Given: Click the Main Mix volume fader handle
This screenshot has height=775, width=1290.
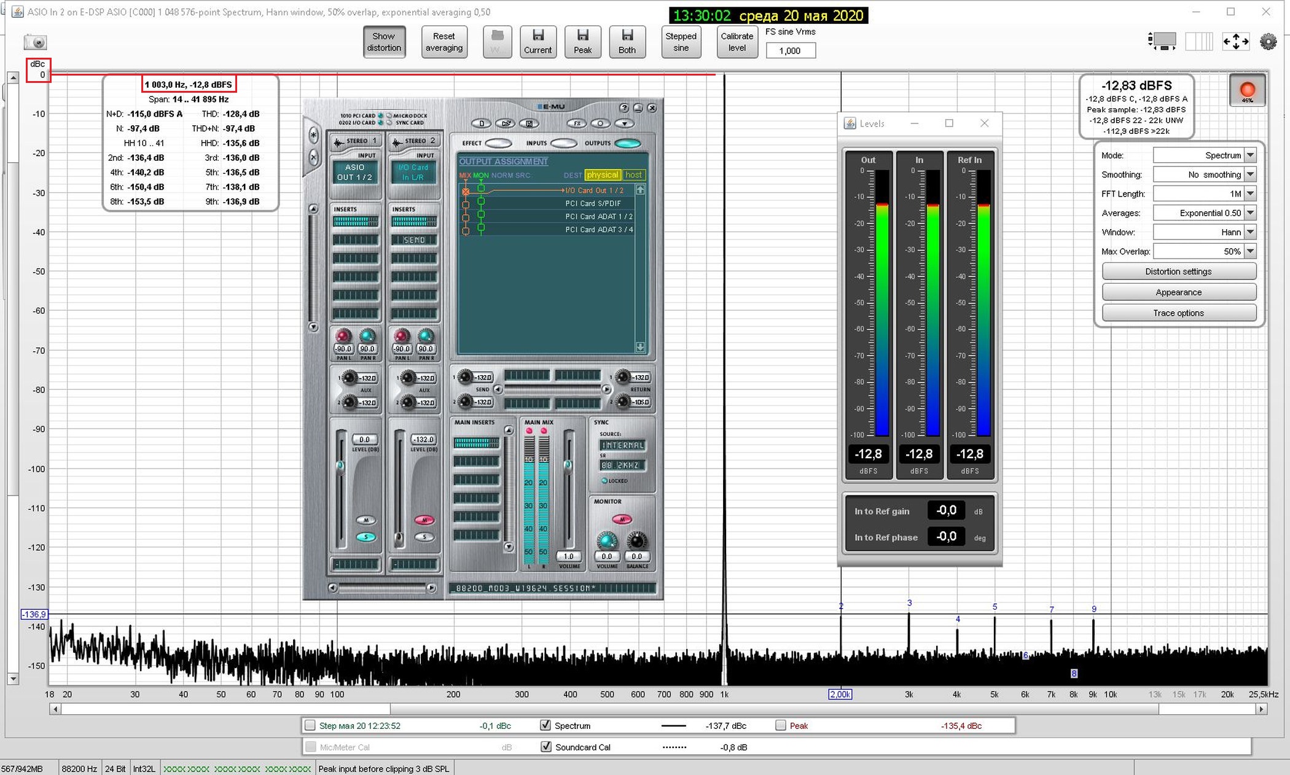Looking at the screenshot, I should pyautogui.click(x=568, y=464).
